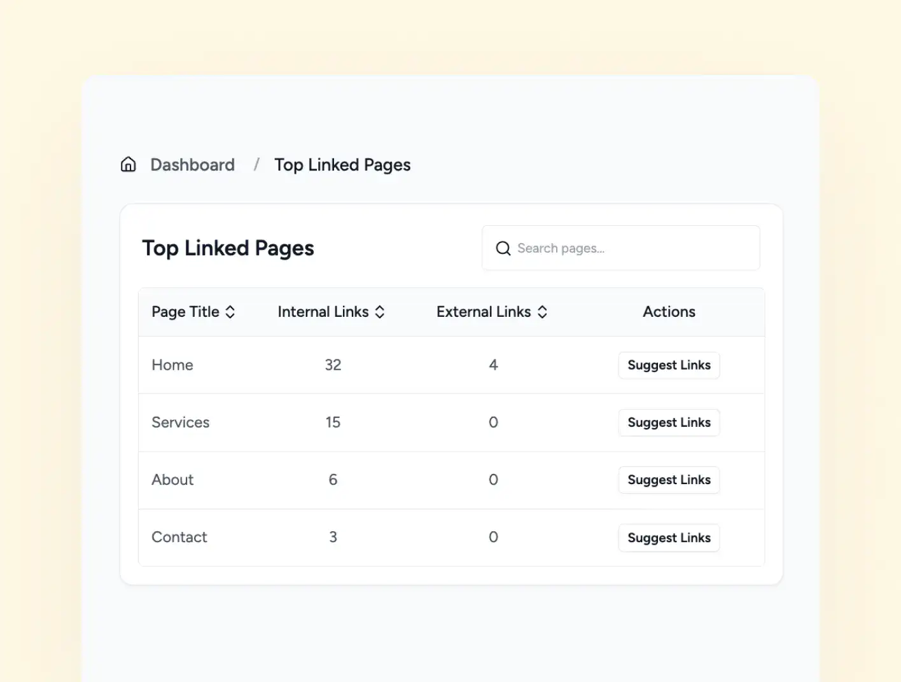This screenshot has height=682, width=901.
Task: Suggest links for the Contact row
Action: tap(669, 538)
